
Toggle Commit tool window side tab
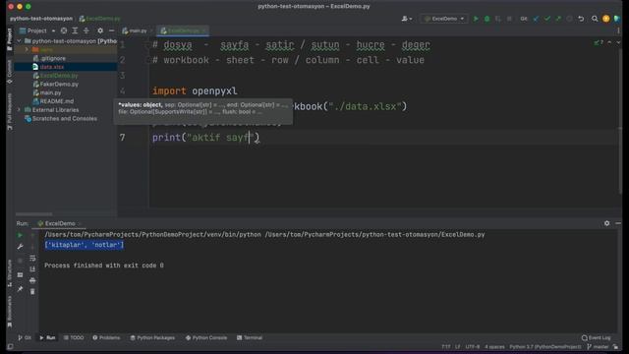10,72
